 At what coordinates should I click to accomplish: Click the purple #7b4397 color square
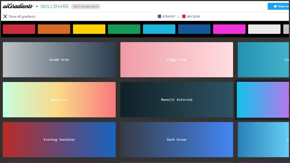pos(159,16)
